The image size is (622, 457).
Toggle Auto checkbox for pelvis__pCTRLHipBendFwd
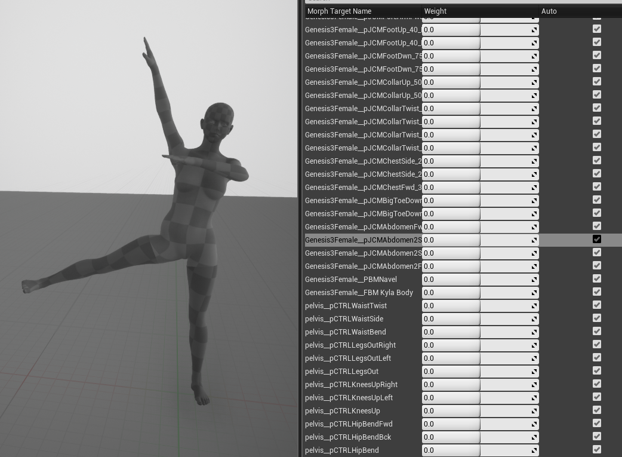click(596, 423)
